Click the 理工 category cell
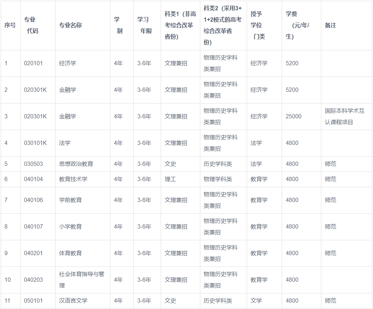This screenshot has width=373, height=309. 170,179
